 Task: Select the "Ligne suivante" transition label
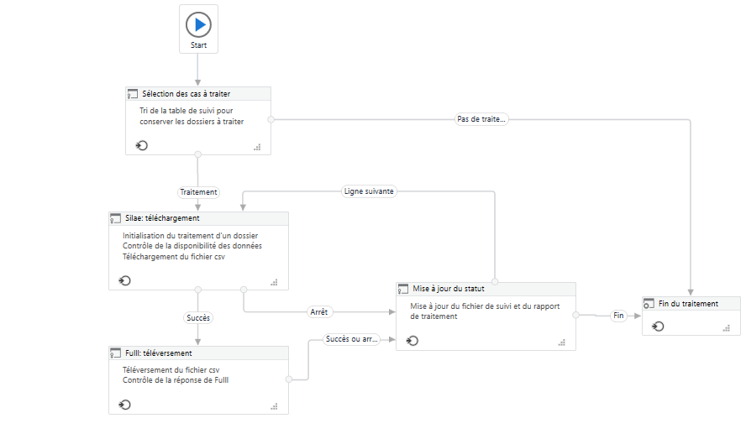tap(369, 191)
